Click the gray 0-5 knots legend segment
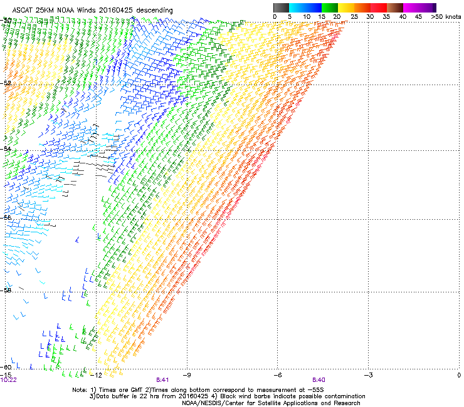 pyautogui.click(x=281, y=8)
